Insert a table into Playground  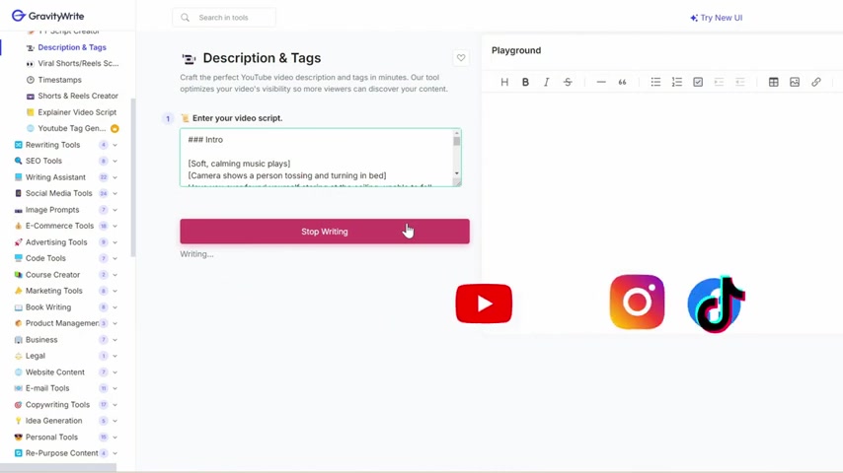click(773, 82)
